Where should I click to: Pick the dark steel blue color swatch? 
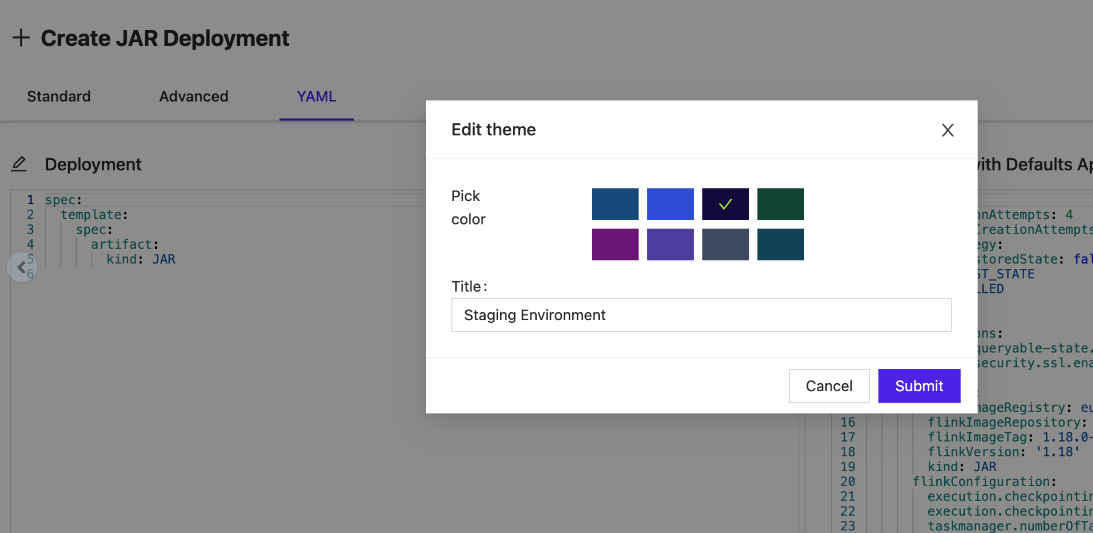(x=615, y=204)
